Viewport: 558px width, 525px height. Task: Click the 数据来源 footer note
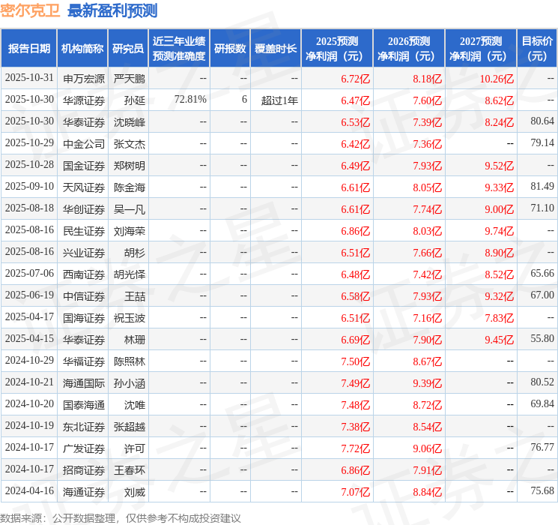[x=121, y=517]
